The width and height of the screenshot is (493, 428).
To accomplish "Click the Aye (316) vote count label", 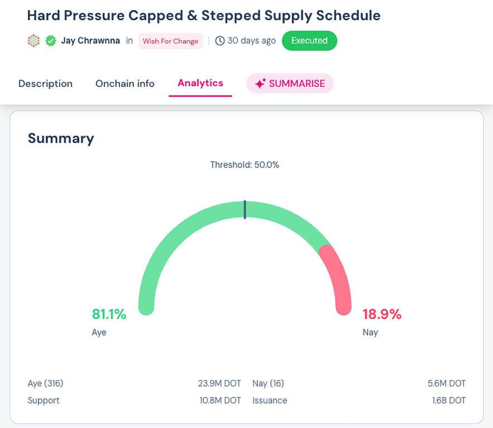I will coord(46,383).
